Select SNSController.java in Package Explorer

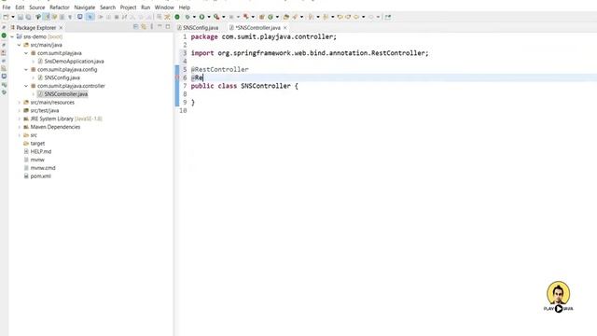(x=66, y=94)
